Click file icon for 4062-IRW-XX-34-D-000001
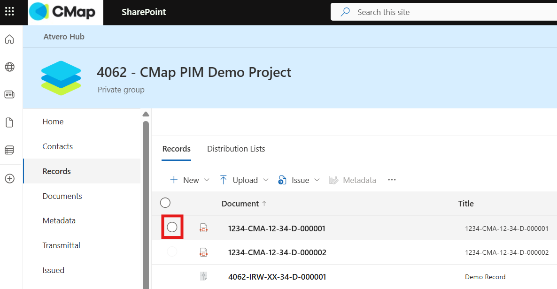557x289 pixels. point(203,276)
